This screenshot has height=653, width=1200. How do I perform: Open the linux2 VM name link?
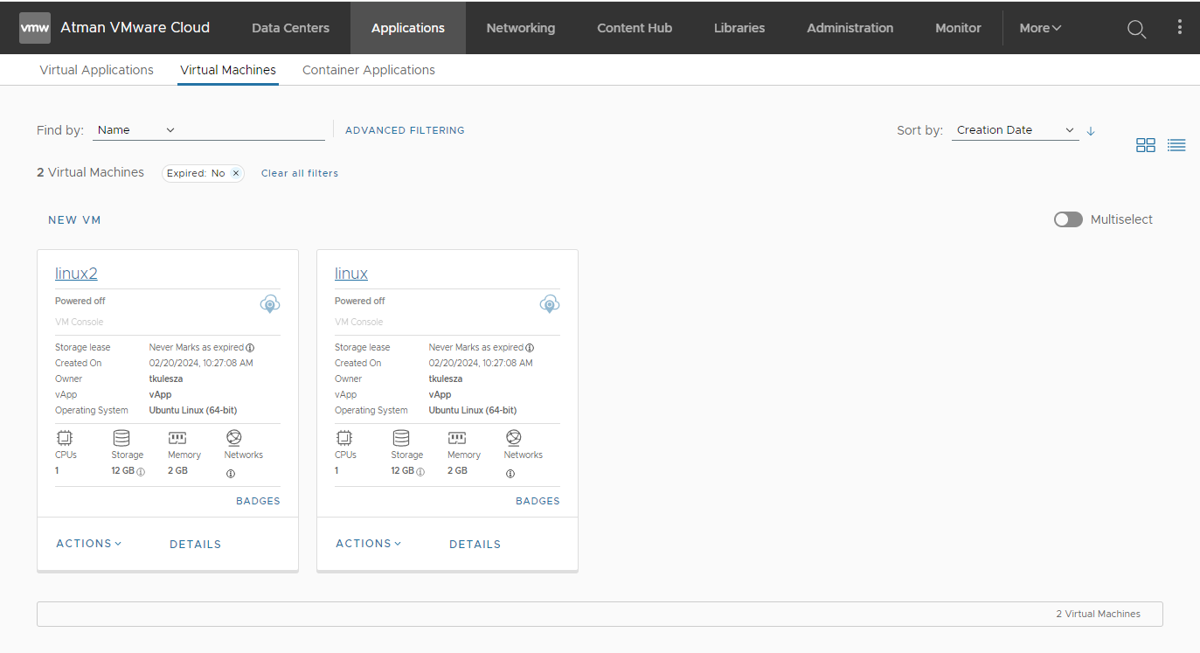coord(76,274)
